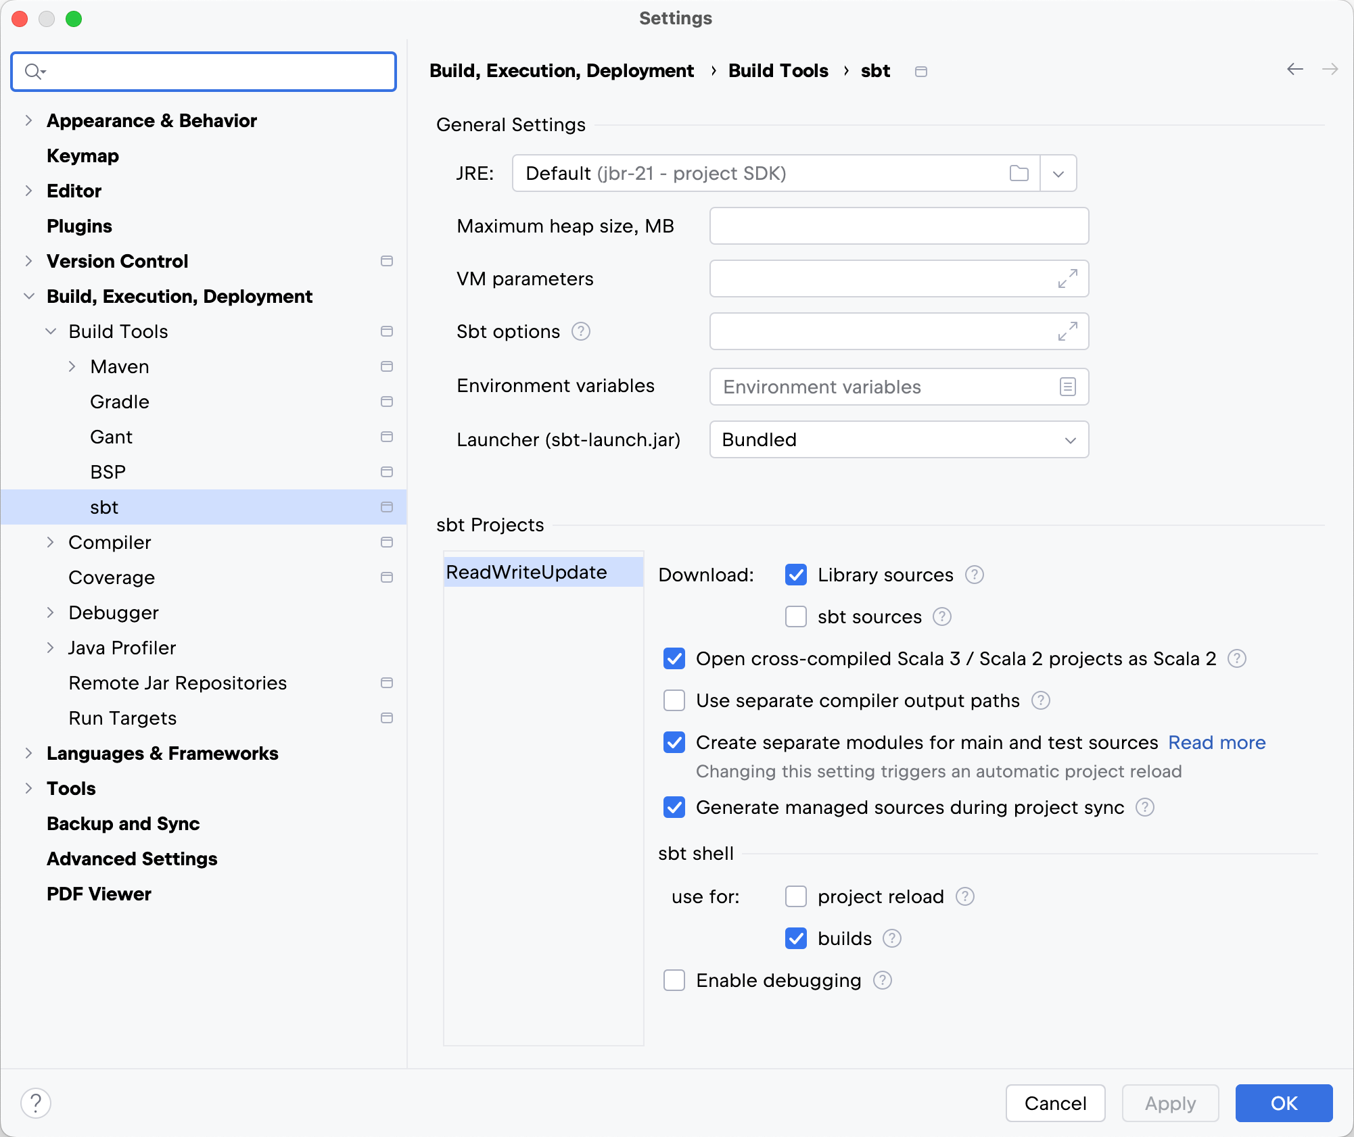Open help for Sbt options question mark
This screenshot has width=1354, height=1137.
[x=581, y=331]
